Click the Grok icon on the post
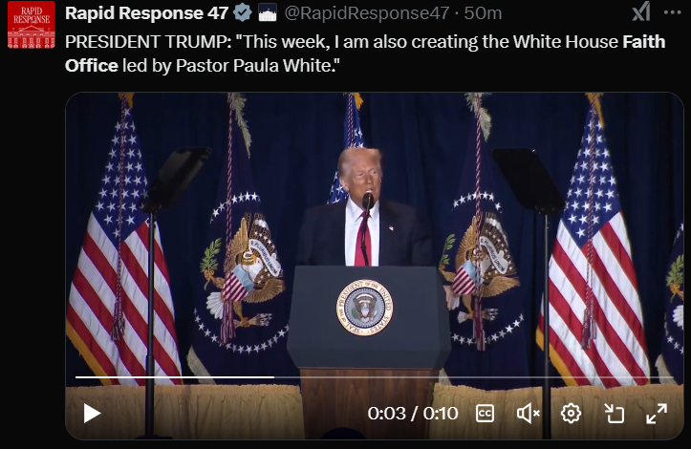Image resolution: width=691 pixels, height=449 pixels. pyautogui.click(x=641, y=11)
